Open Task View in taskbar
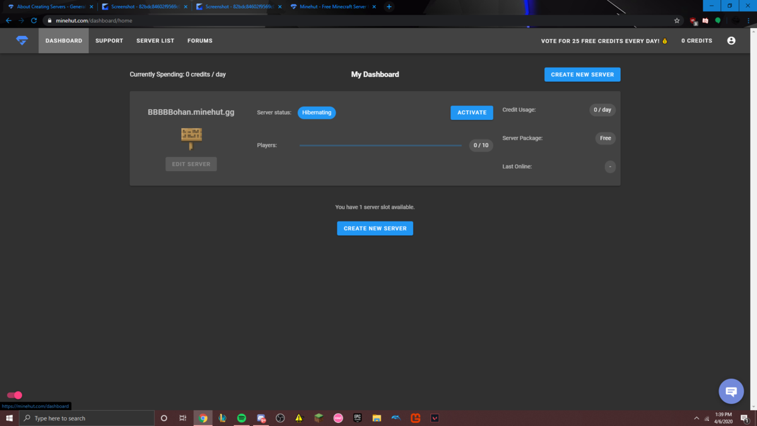The width and height of the screenshot is (757, 426). tap(183, 418)
